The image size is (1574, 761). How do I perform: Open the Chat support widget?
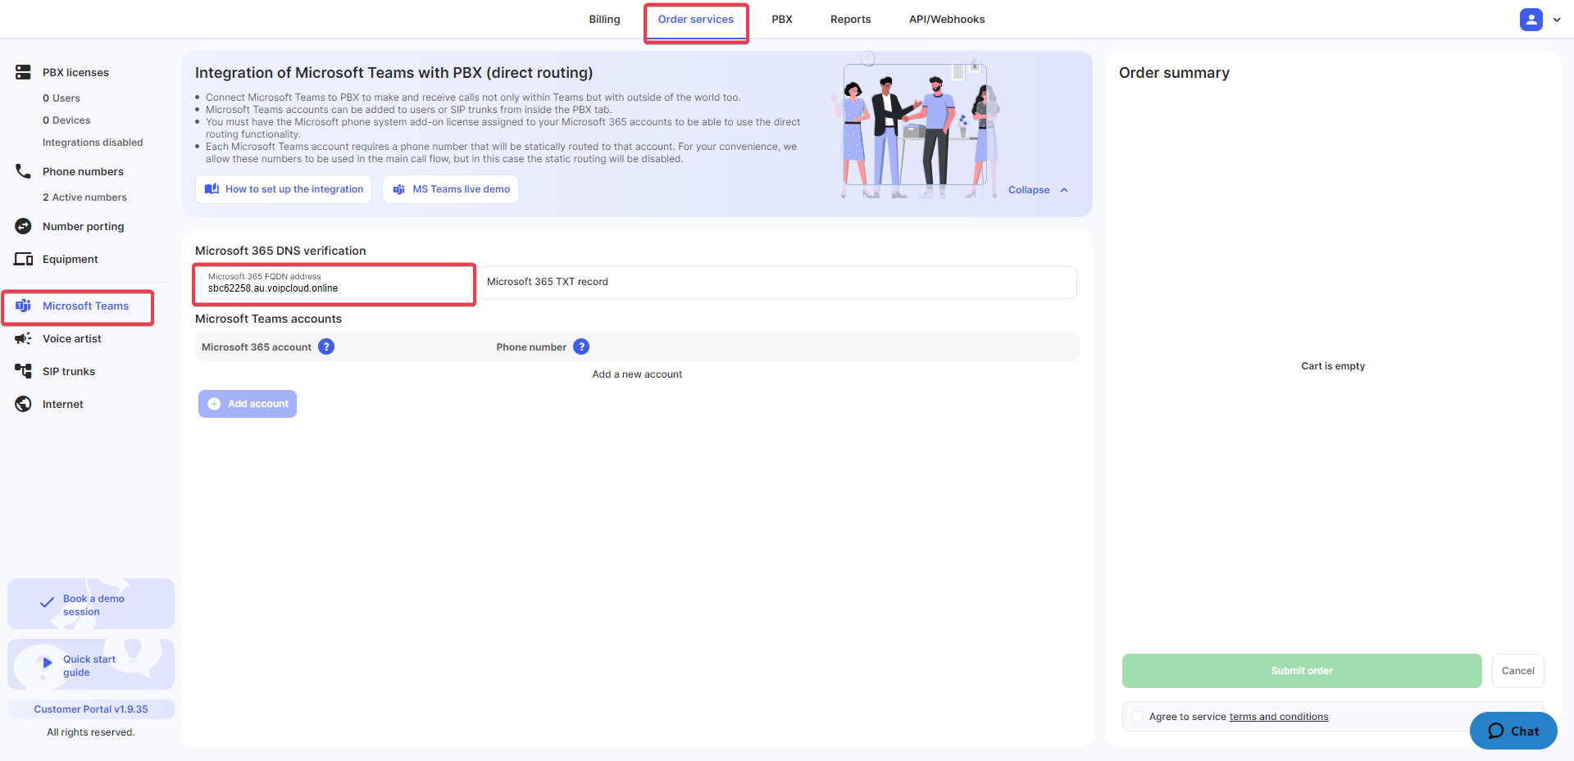(1513, 731)
